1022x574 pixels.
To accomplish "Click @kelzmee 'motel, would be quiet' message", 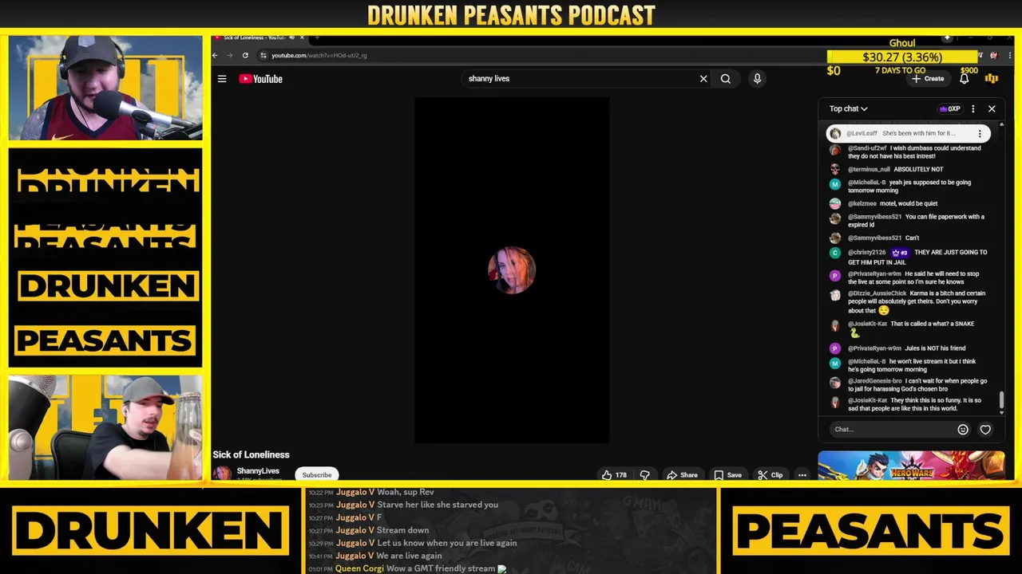I will tap(909, 203).
